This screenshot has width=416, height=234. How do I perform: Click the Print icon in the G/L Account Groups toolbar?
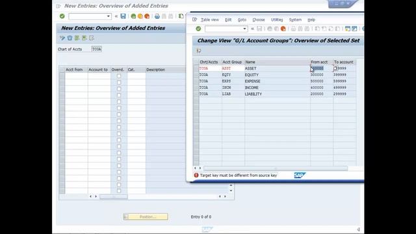click(293, 29)
